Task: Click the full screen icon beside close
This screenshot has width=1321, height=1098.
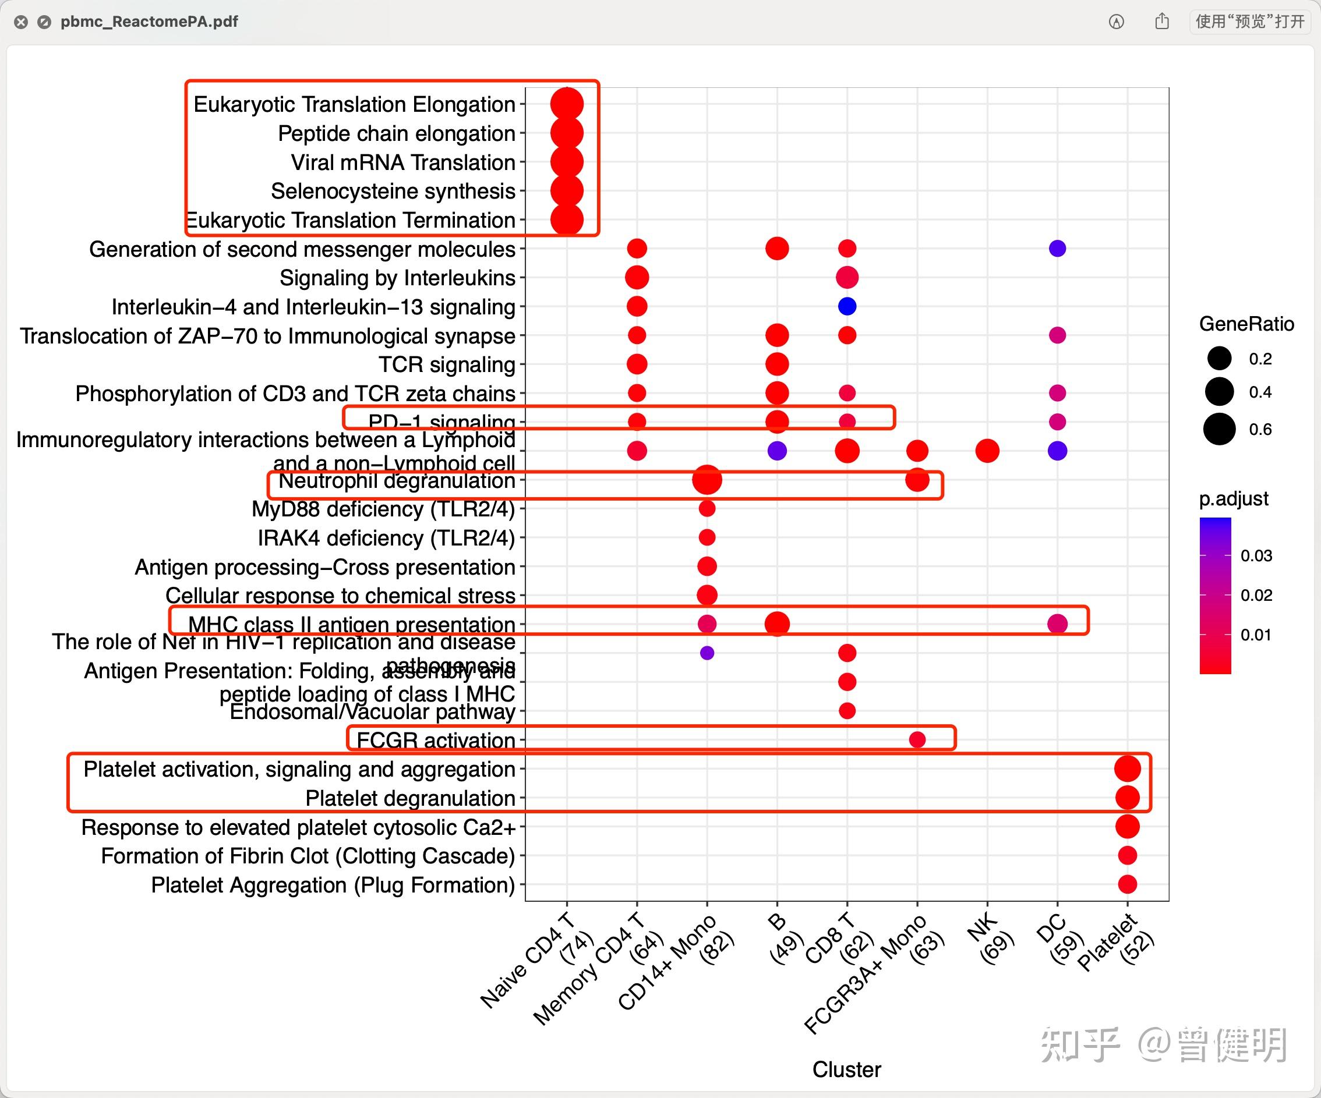Action: (x=44, y=22)
